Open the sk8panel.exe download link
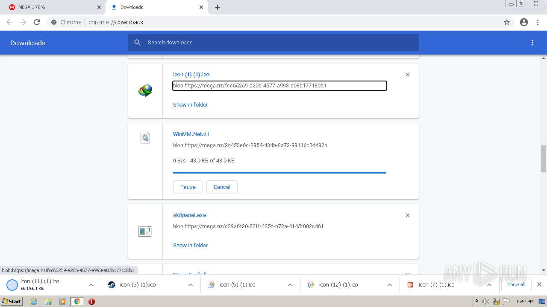Image resolution: width=547 pixels, height=307 pixels. click(189, 215)
